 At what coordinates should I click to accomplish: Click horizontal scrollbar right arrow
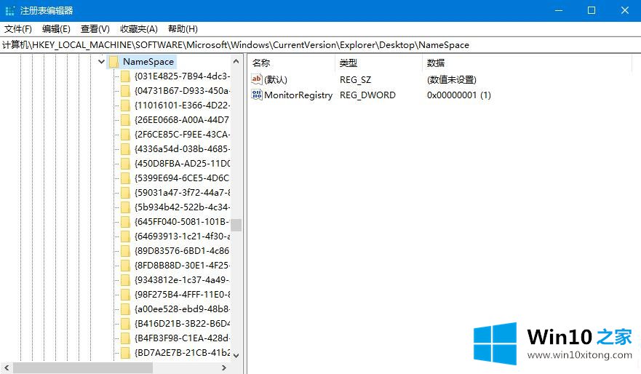point(223,368)
